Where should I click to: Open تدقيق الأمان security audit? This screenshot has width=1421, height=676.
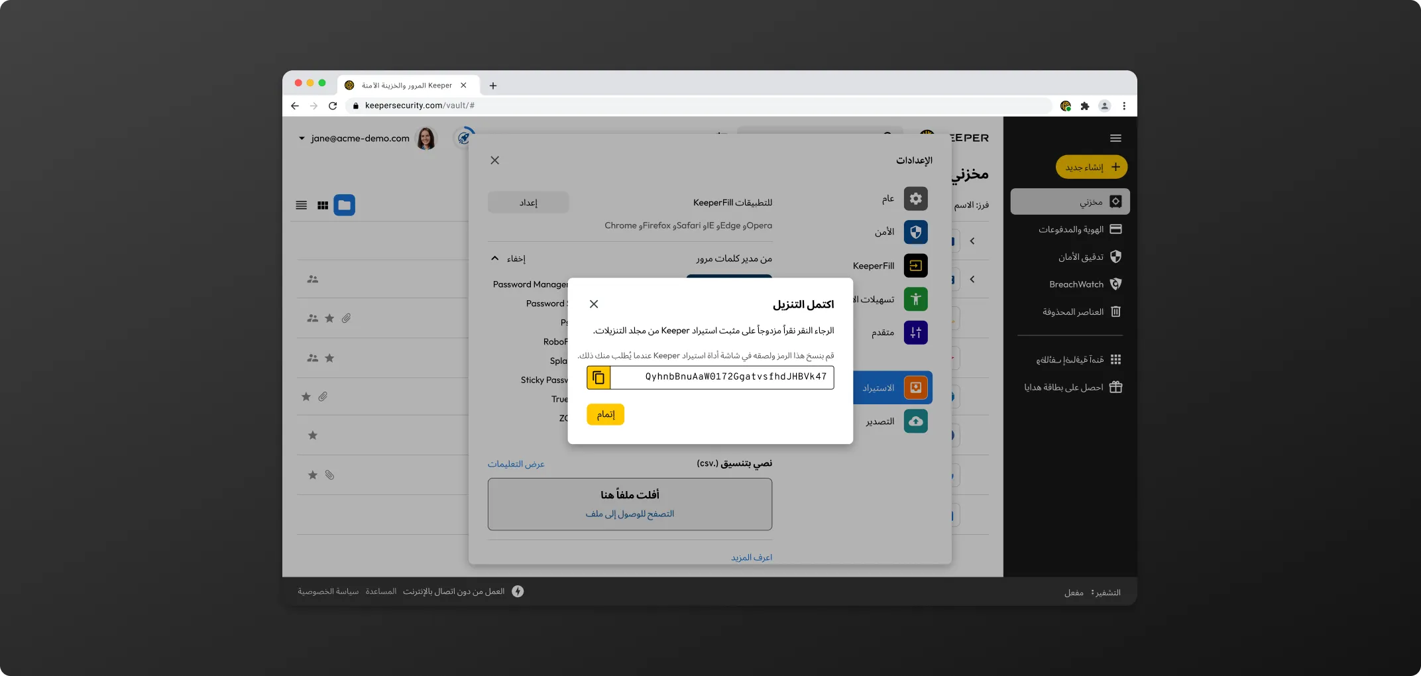coord(1089,256)
